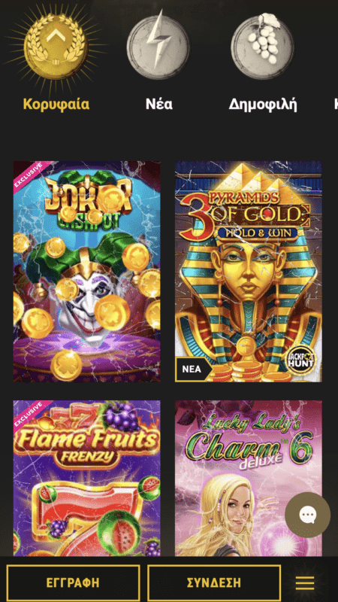Open the Flame Fruits Frenzy game tile
The image size is (338, 602).
pos(87,479)
